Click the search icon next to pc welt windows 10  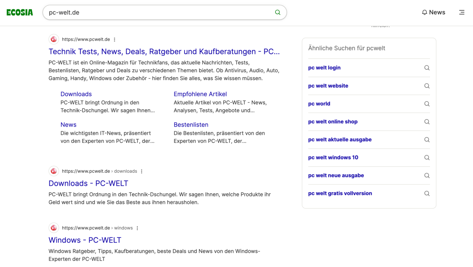[x=427, y=157]
